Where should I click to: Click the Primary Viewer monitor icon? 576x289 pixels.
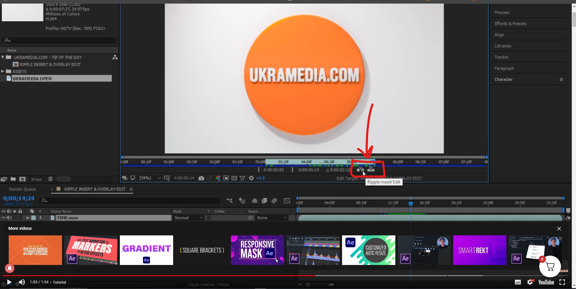[133, 178]
